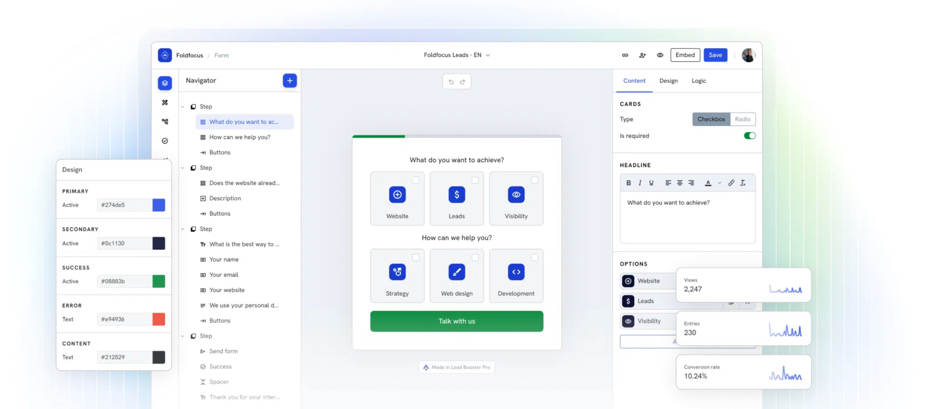Click the copy link icon in header
941x409 pixels.
tap(625, 55)
